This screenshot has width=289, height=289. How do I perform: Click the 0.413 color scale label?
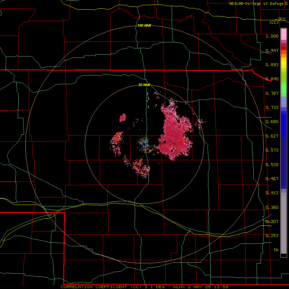[272, 193]
